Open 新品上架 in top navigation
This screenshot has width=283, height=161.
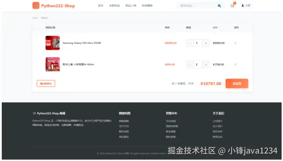(x=131, y=6)
